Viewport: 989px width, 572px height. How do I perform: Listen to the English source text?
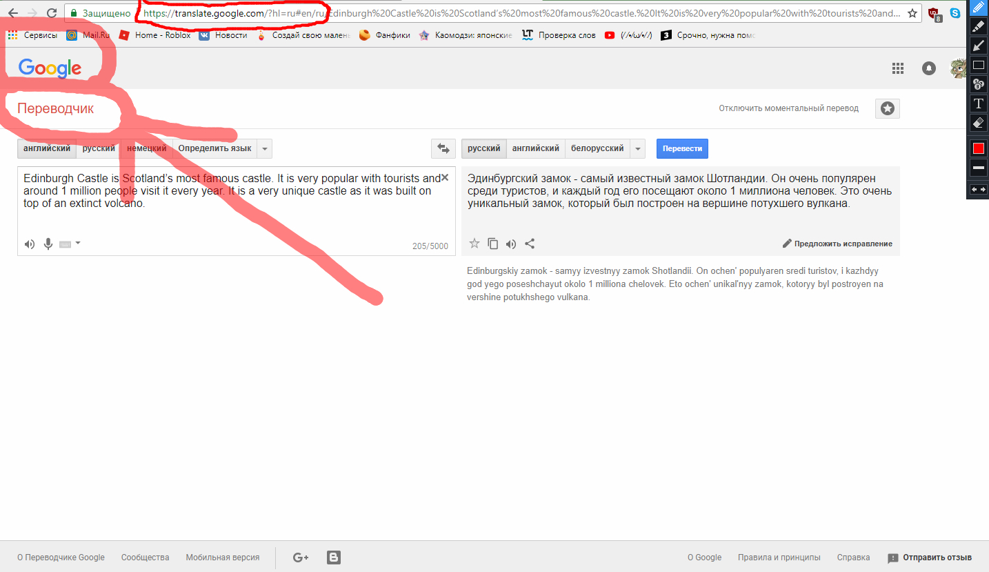point(30,244)
